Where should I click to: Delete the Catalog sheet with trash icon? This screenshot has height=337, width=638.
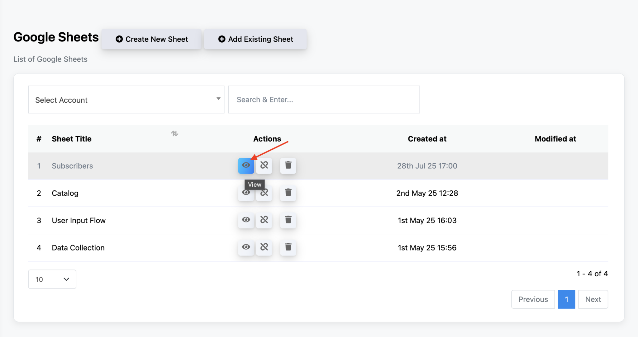(x=288, y=193)
